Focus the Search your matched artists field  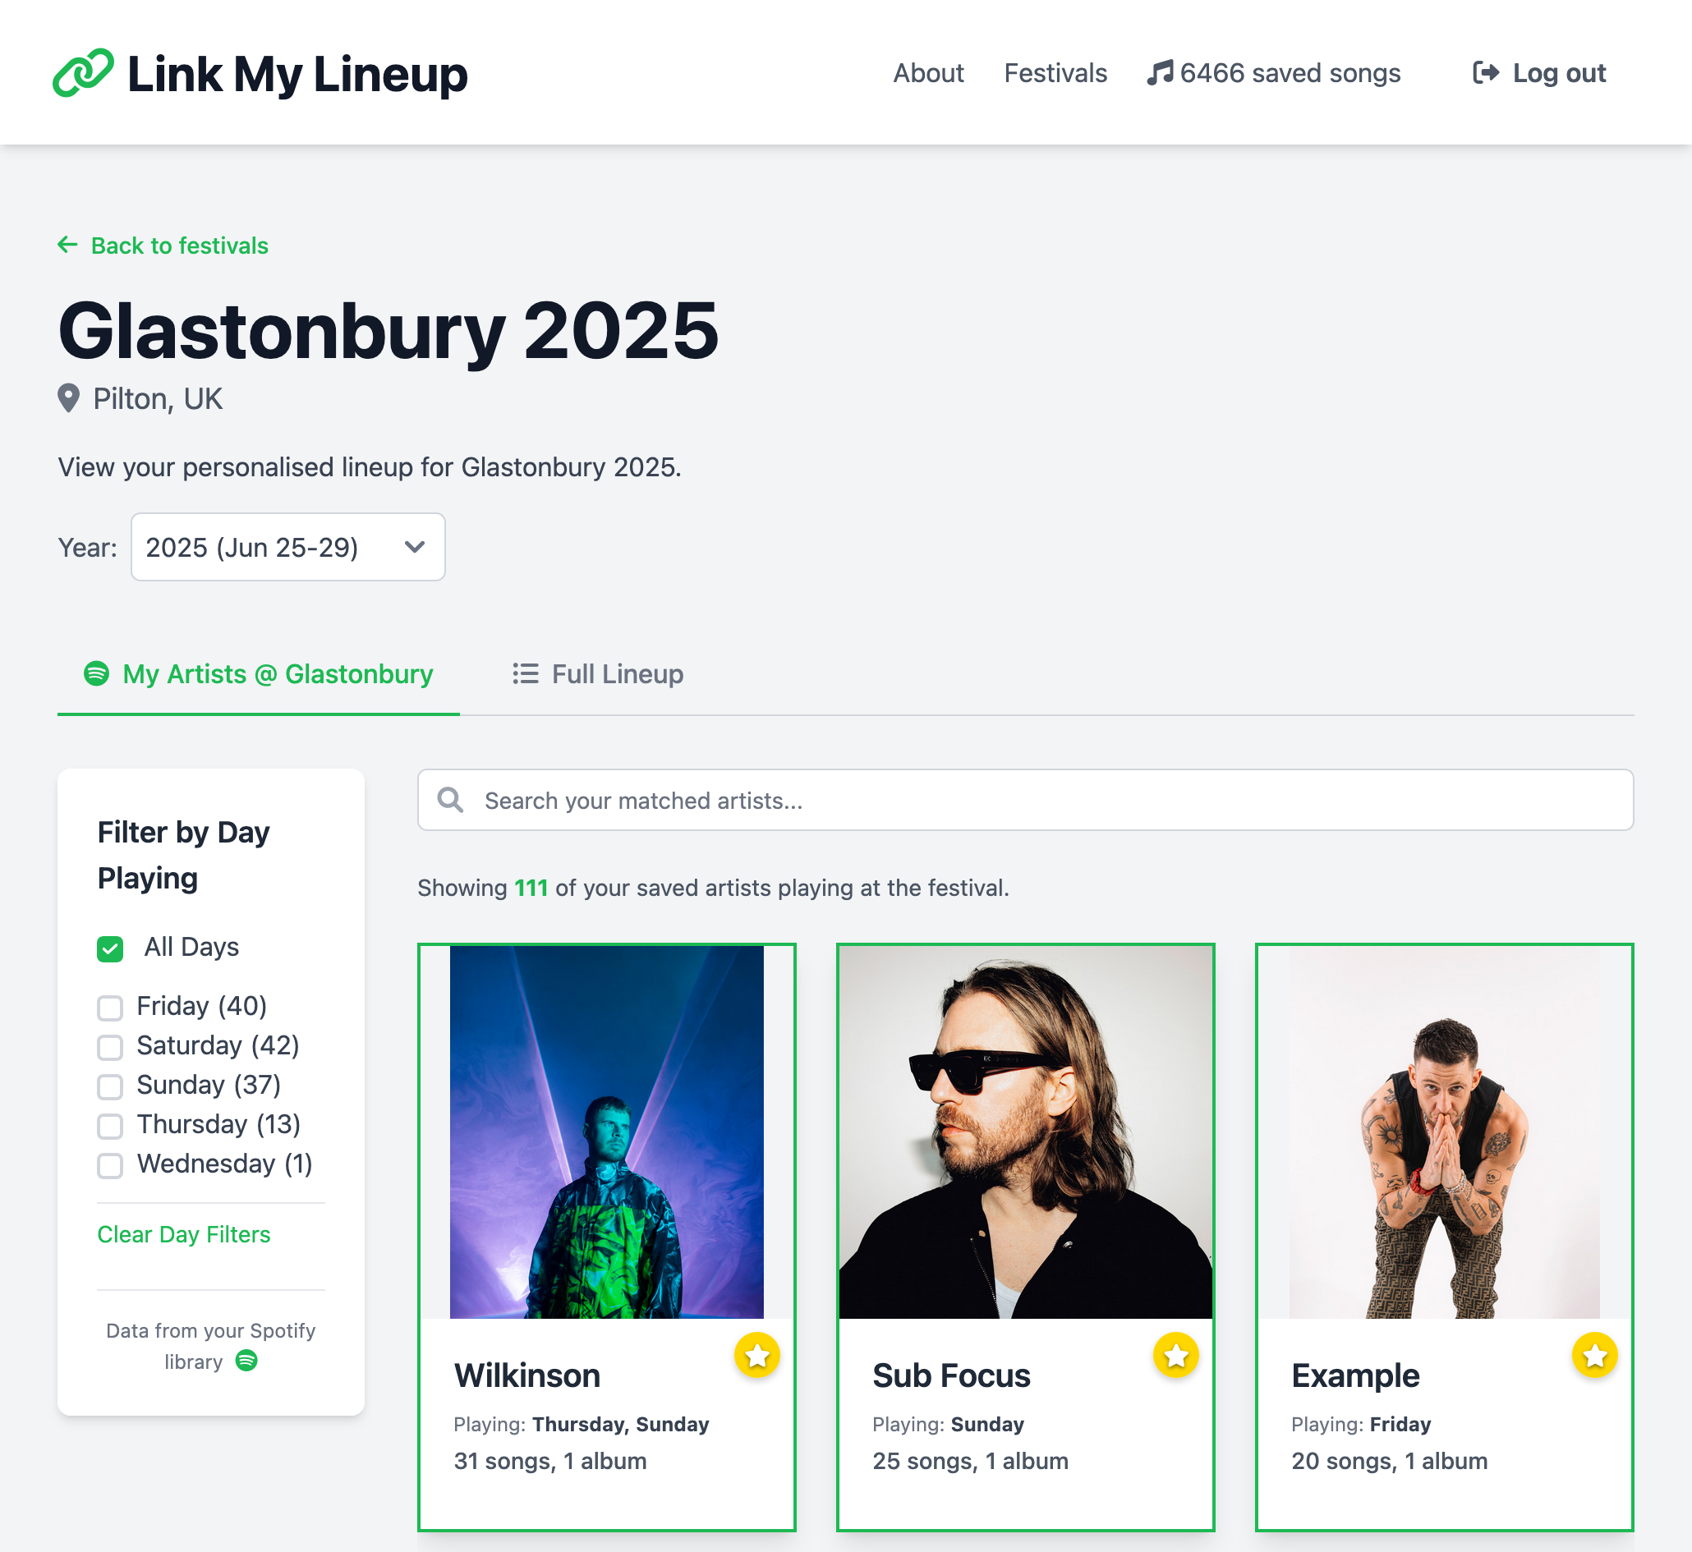pyautogui.click(x=1025, y=801)
